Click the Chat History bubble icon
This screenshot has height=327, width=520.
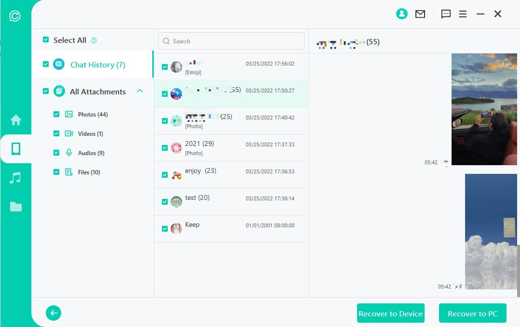click(x=59, y=64)
